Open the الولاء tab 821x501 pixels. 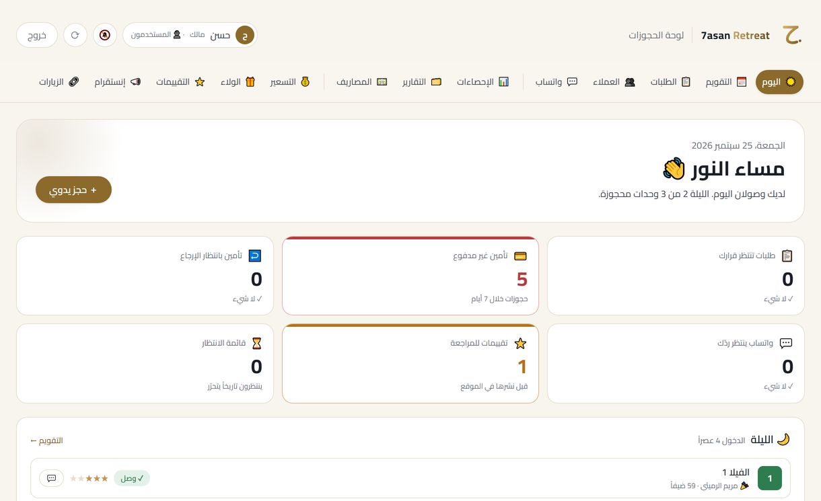click(x=238, y=82)
